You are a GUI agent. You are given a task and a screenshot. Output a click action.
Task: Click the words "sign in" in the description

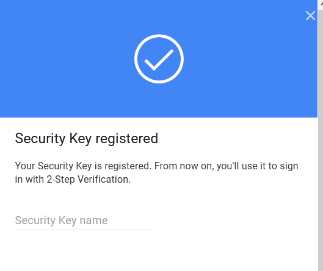pyautogui.click(x=289, y=166)
